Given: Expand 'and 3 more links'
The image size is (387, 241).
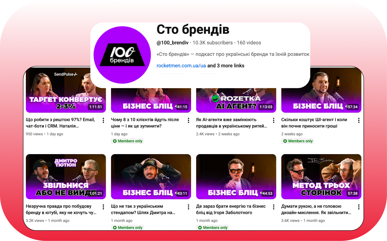Looking at the screenshot, I should point(226,66).
